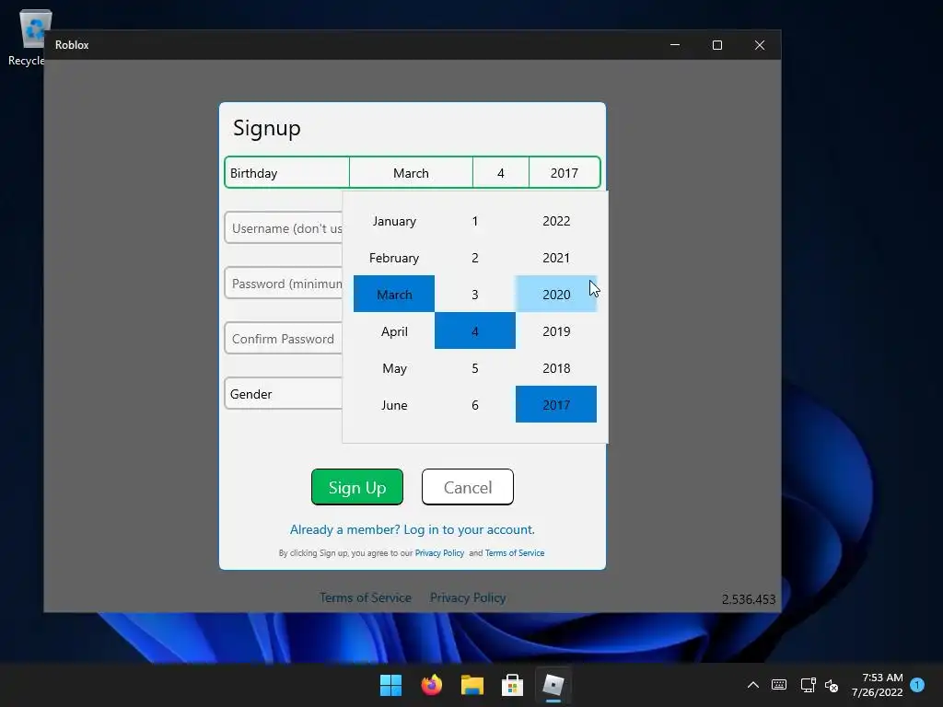The image size is (943, 707).
Task: Pick year 2019 in the list
Action: [x=556, y=331]
